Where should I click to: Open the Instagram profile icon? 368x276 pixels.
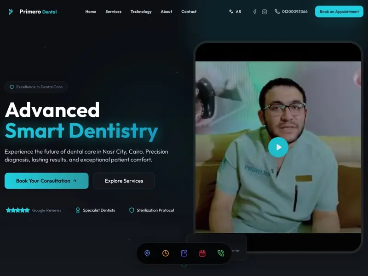coord(264,12)
